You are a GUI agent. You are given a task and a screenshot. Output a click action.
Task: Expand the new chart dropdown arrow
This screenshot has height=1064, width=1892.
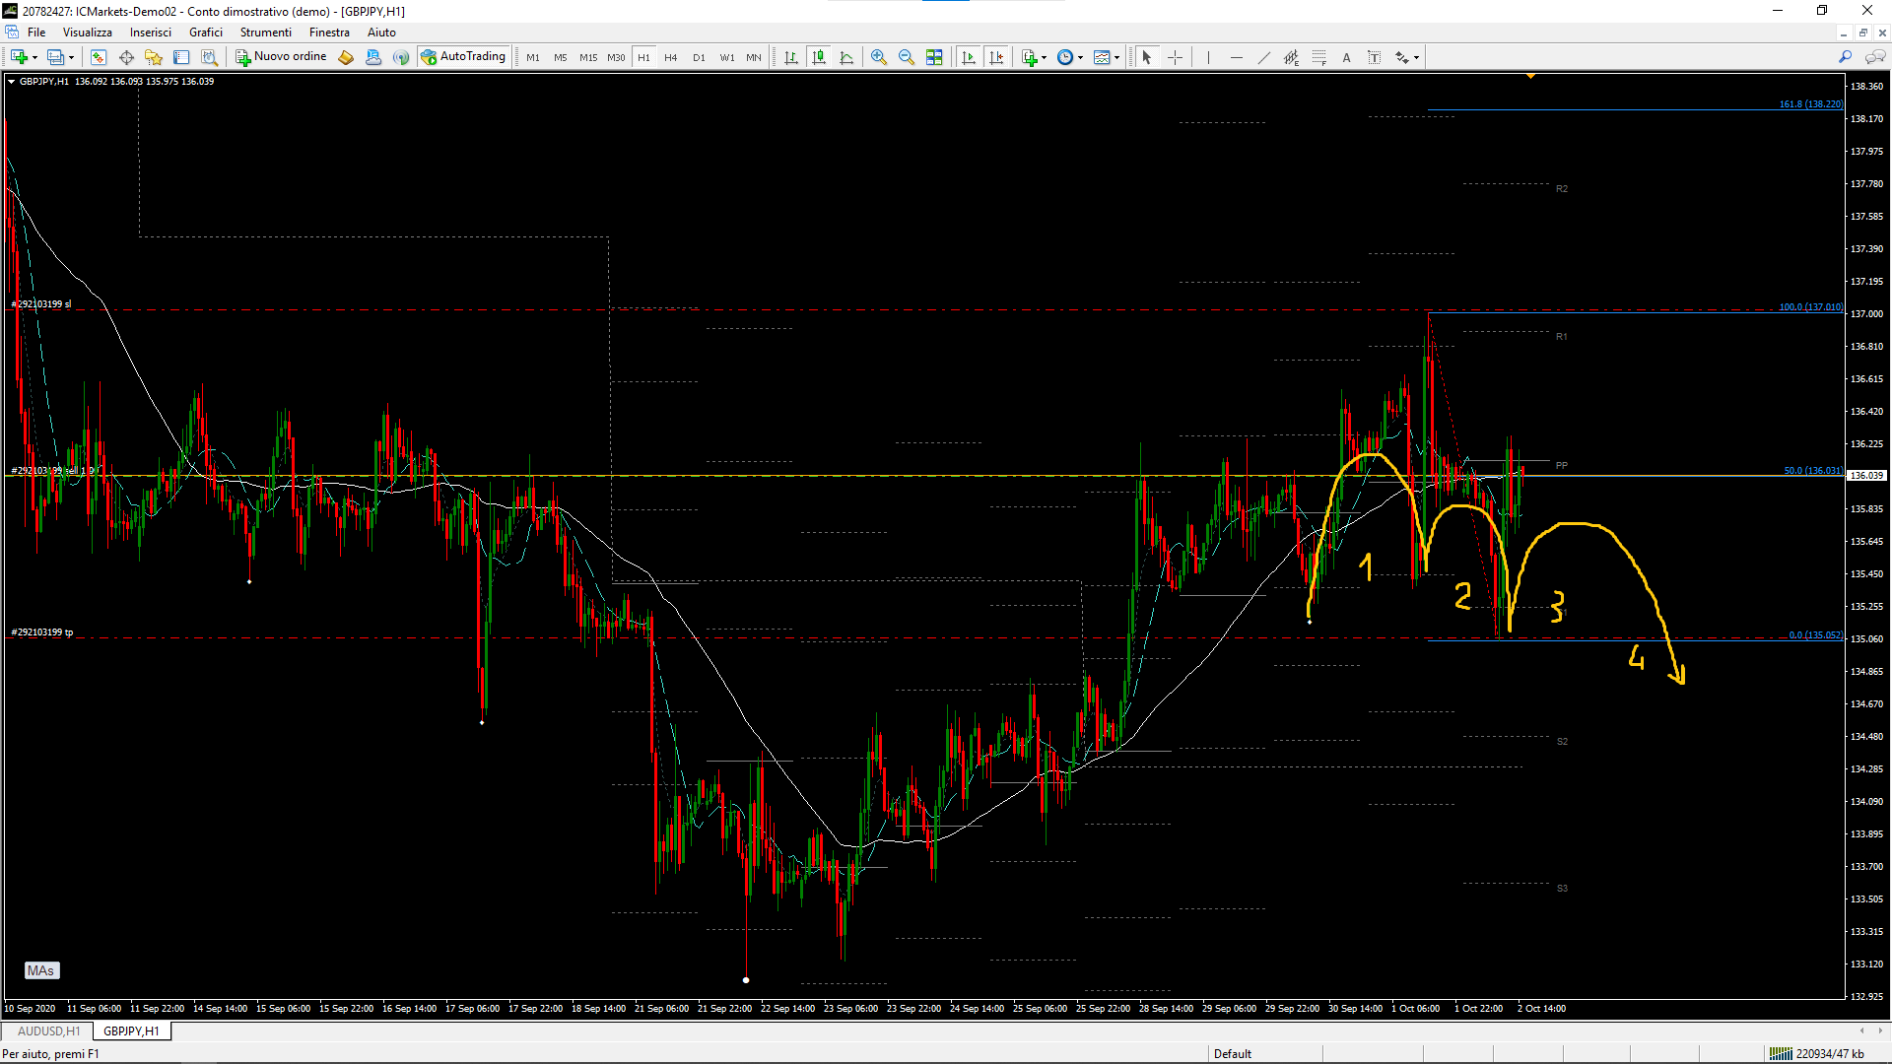tap(34, 57)
